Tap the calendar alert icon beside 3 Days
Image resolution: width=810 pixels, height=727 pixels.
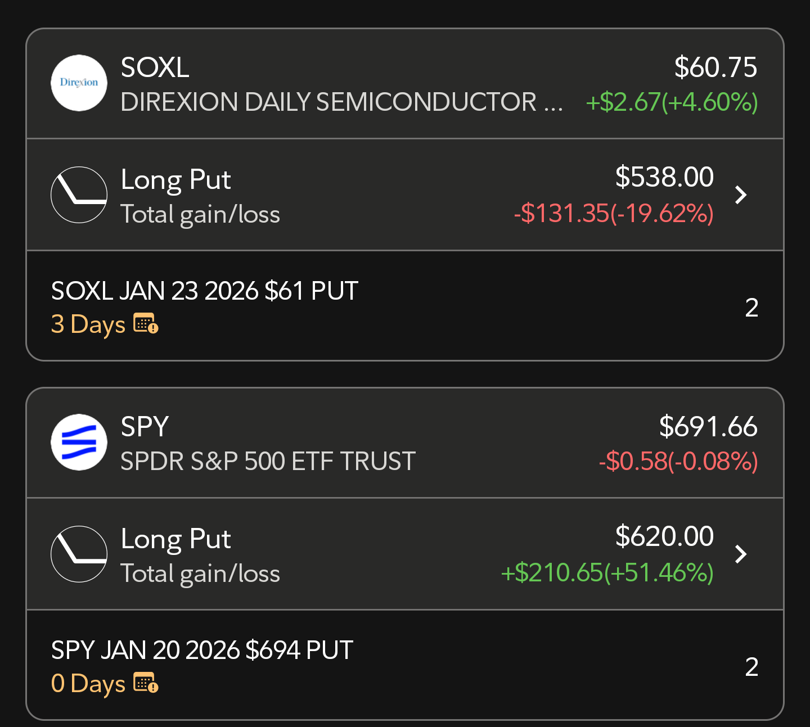click(146, 324)
